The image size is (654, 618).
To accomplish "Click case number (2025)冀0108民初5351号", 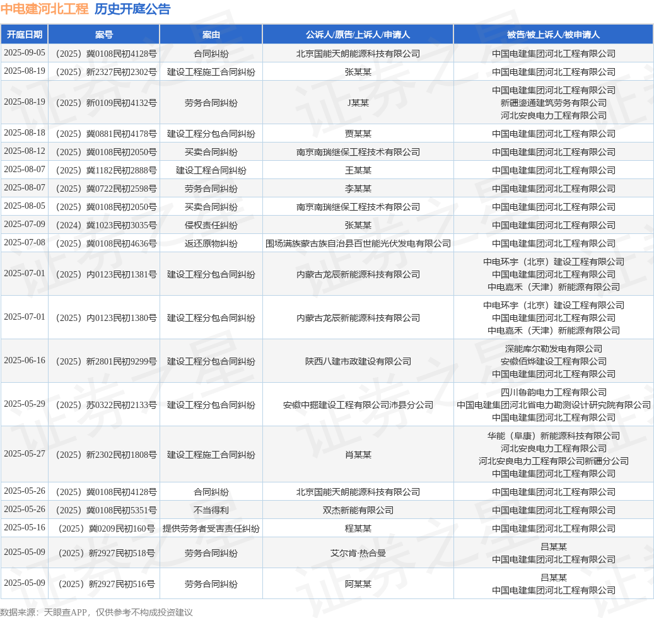I will click(x=107, y=510).
